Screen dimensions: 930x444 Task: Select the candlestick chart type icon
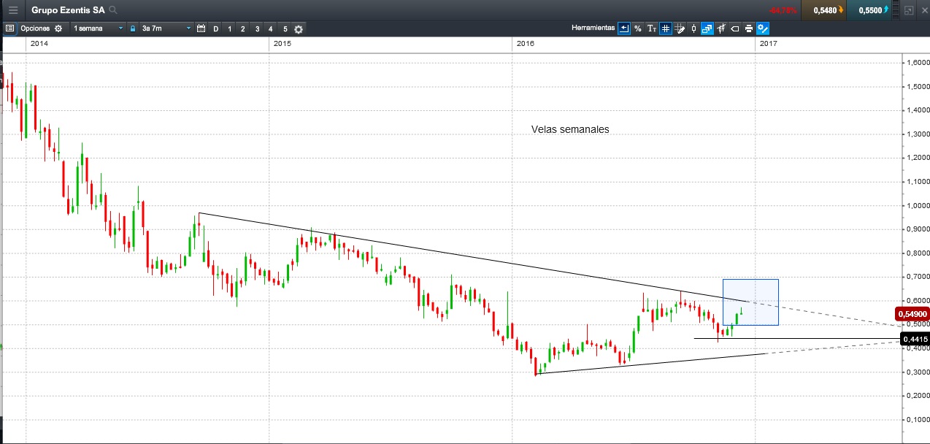coord(693,28)
